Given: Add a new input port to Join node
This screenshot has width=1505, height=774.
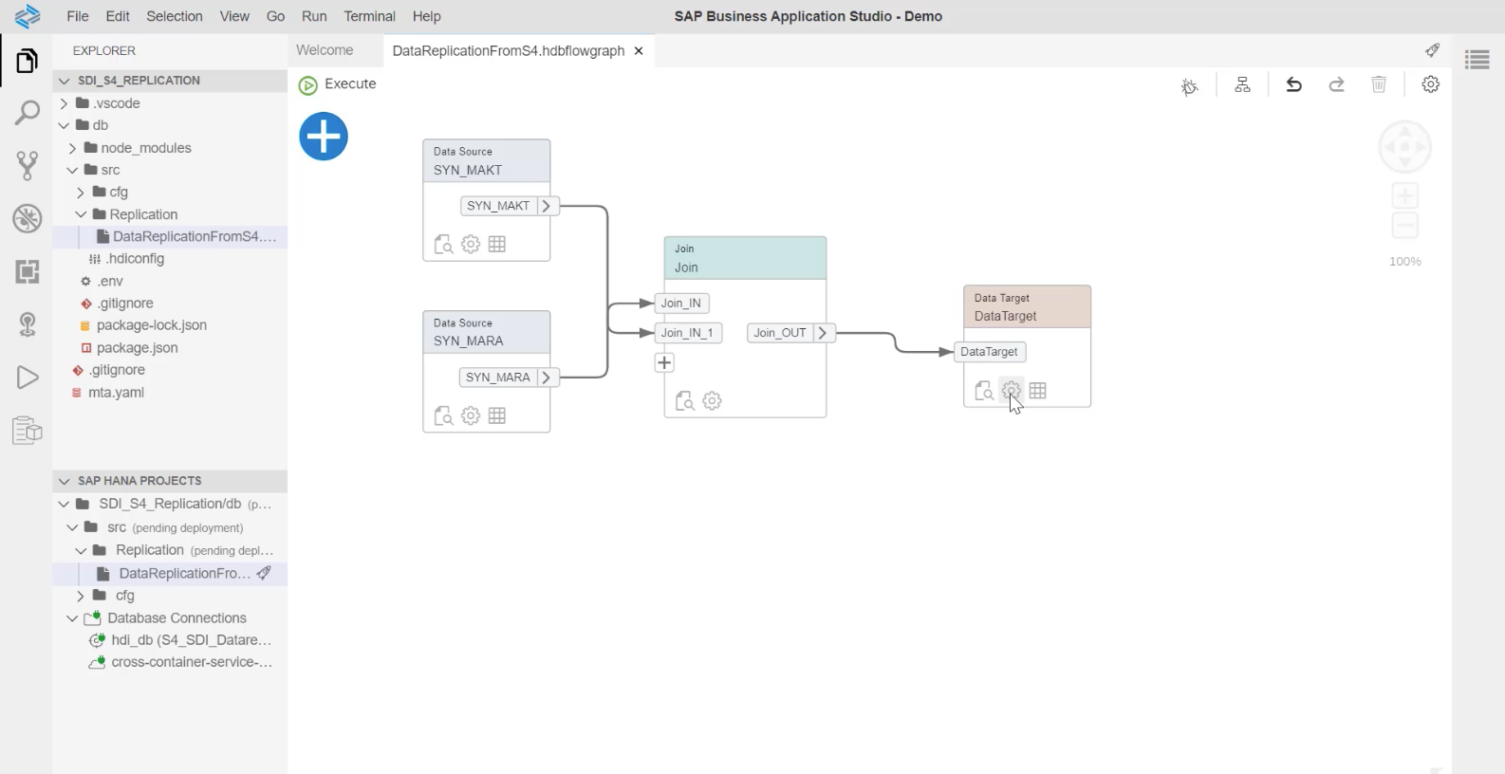Looking at the screenshot, I should (x=664, y=363).
